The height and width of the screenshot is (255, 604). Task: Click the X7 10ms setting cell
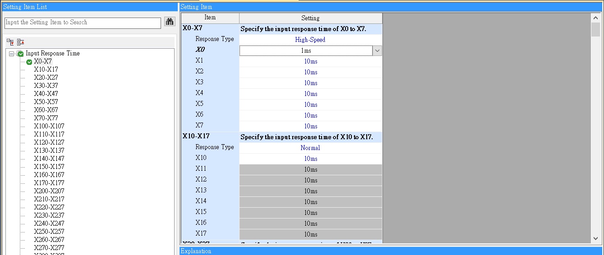pos(310,126)
